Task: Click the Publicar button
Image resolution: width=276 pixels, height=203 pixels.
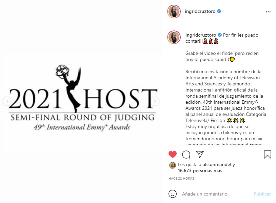Action: pyautogui.click(x=262, y=194)
